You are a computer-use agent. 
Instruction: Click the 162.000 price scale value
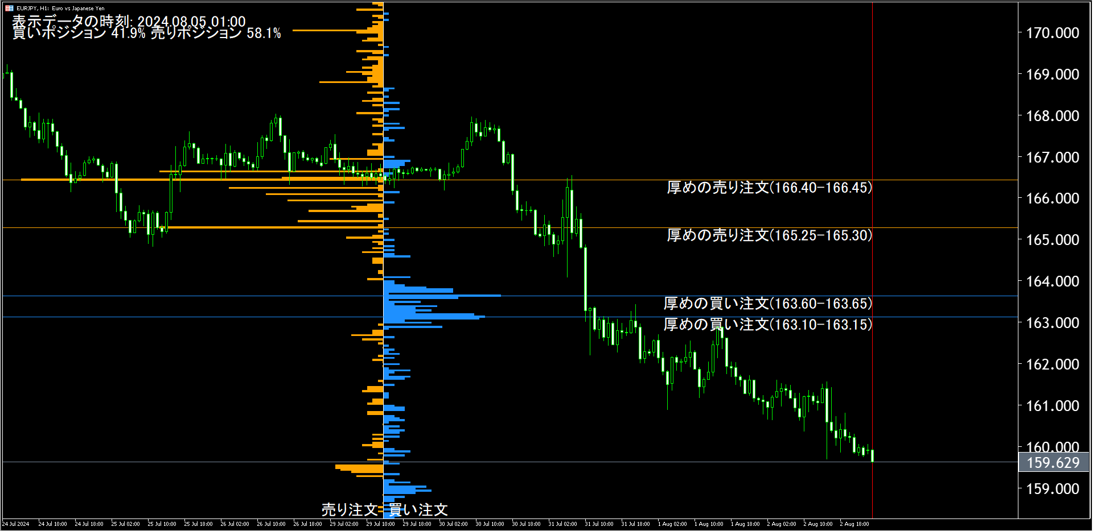click(x=1053, y=364)
